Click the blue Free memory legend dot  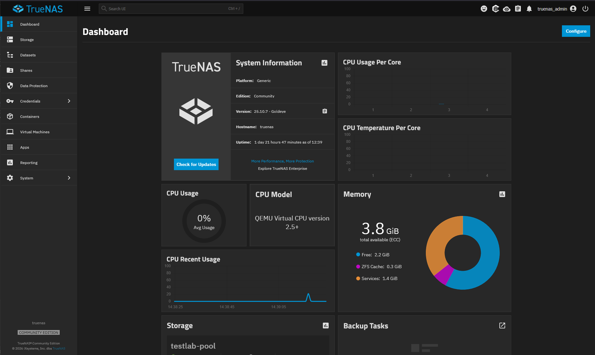tap(358, 254)
